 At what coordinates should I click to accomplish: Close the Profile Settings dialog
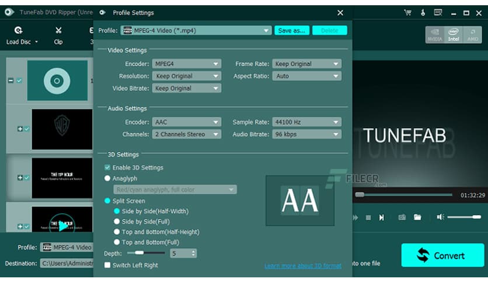340,13
